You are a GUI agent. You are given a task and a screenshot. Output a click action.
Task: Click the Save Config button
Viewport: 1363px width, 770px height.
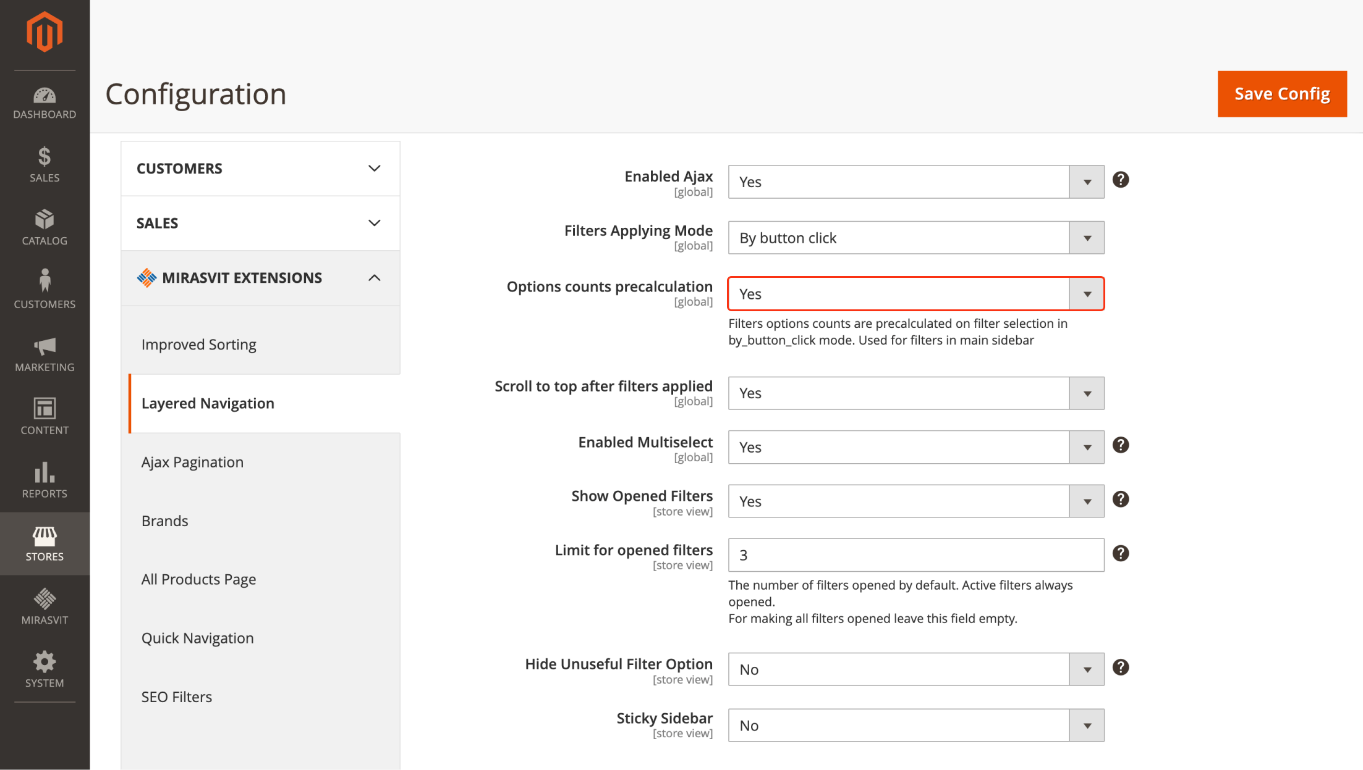(x=1282, y=94)
